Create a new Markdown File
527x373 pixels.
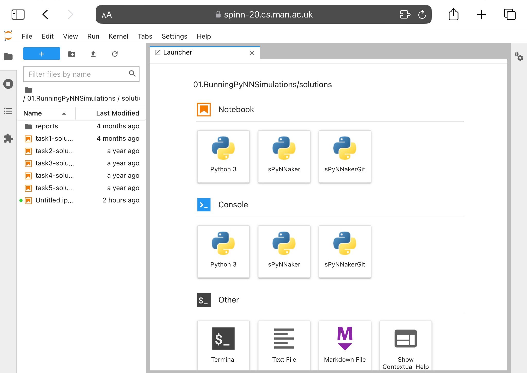pos(345,345)
